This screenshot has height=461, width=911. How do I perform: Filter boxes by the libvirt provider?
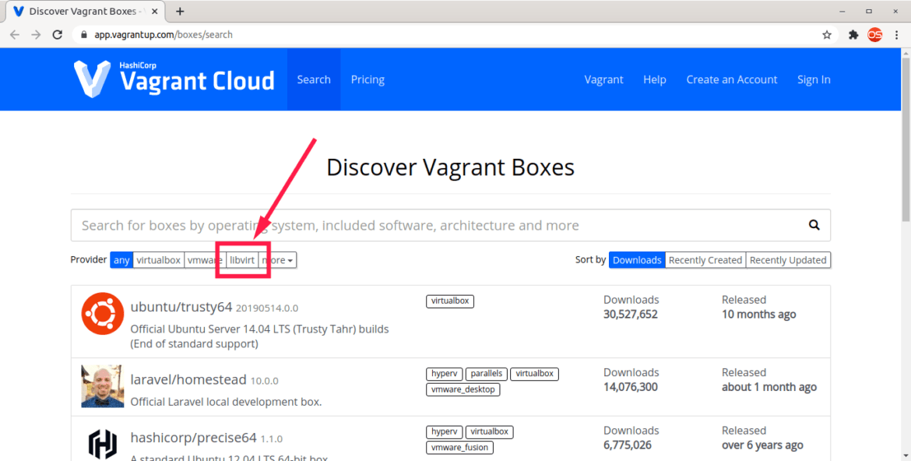(241, 259)
